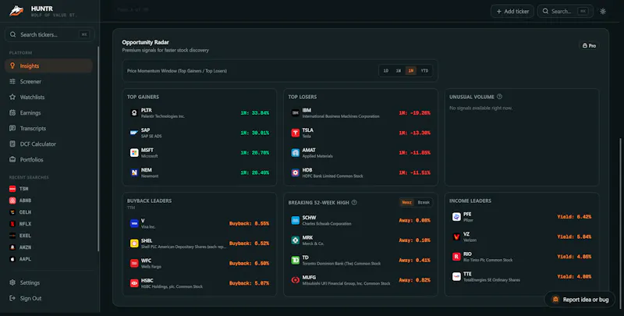
Task: Focus the Search tickers sidebar field
Action: pyautogui.click(x=50, y=34)
